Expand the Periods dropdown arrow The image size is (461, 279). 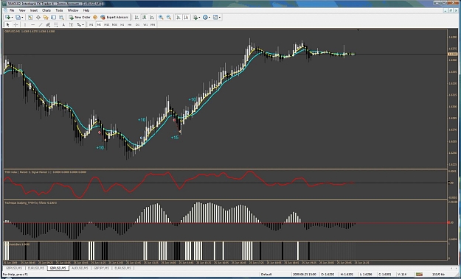point(209,18)
